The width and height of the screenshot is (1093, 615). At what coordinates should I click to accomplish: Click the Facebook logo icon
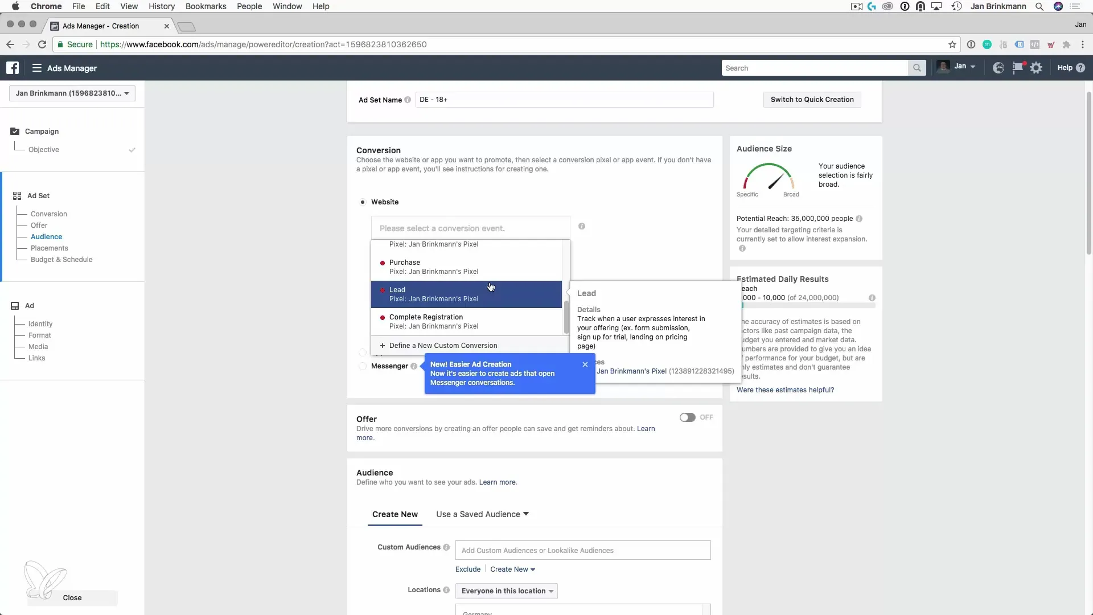coord(13,68)
